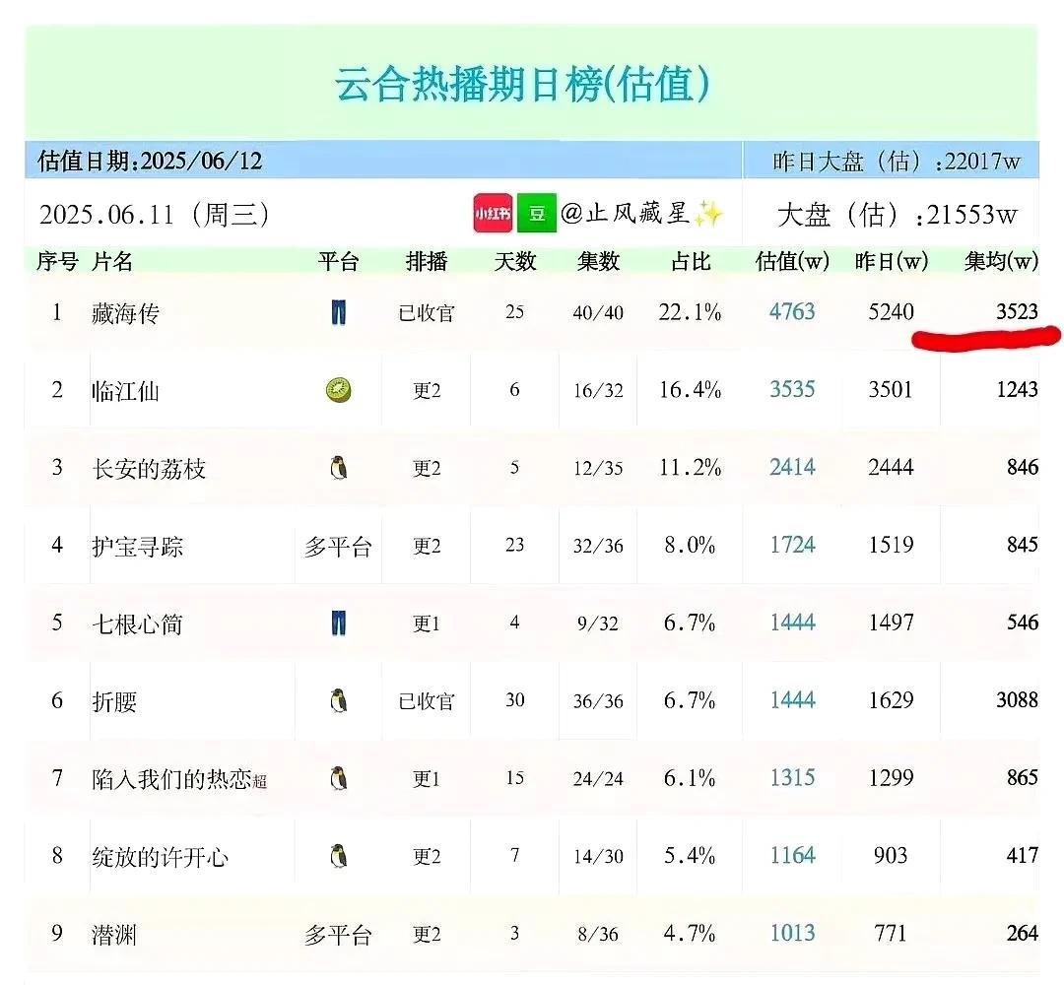The width and height of the screenshot is (1064, 985).
Task: Click the share value 16.4%
Action: (690, 389)
